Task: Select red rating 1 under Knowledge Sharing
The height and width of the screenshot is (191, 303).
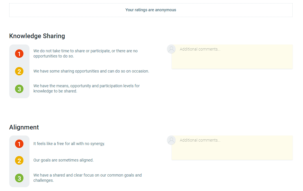Action: coord(19,54)
